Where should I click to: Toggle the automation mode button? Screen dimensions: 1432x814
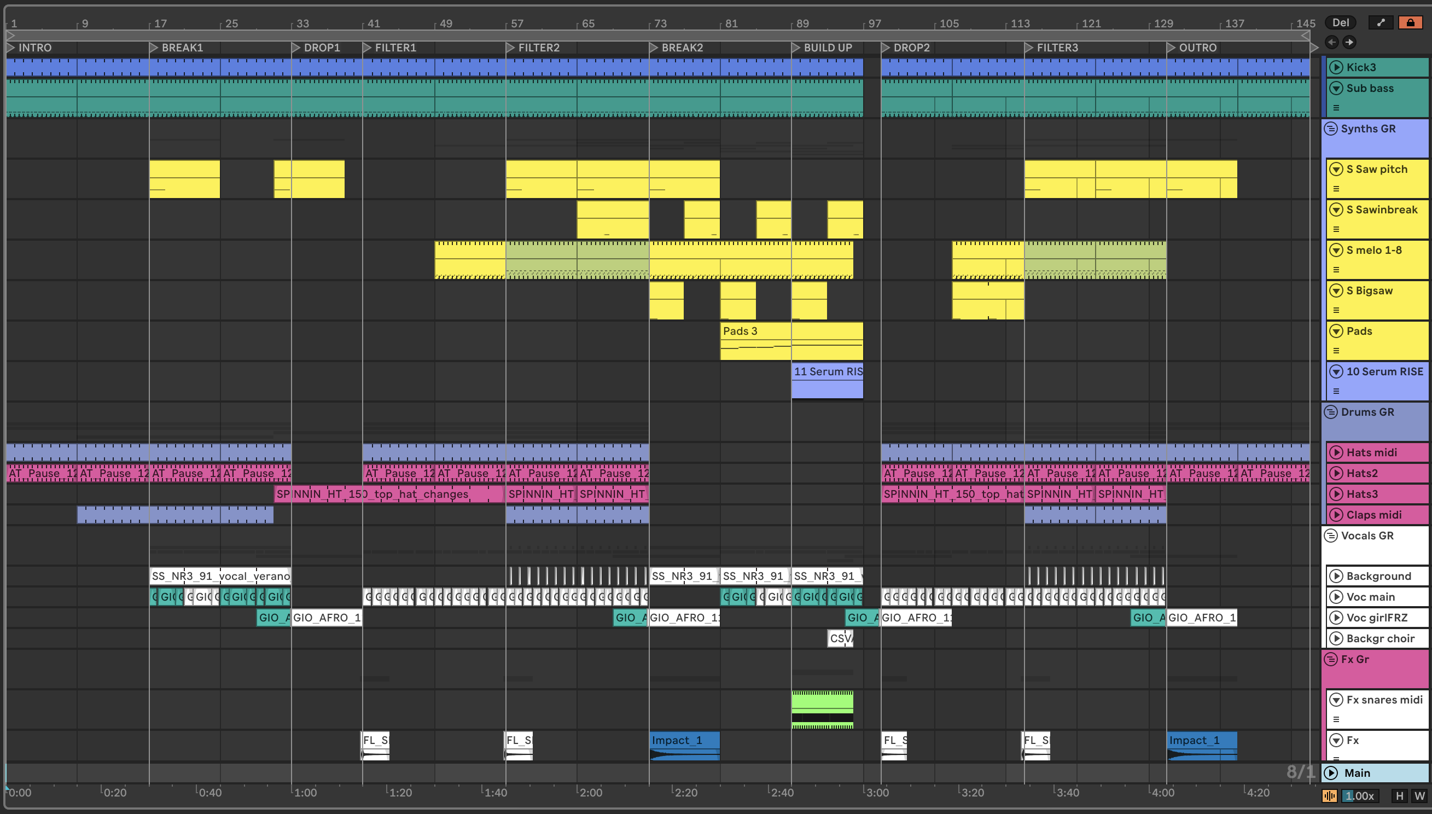(x=1381, y=22)
